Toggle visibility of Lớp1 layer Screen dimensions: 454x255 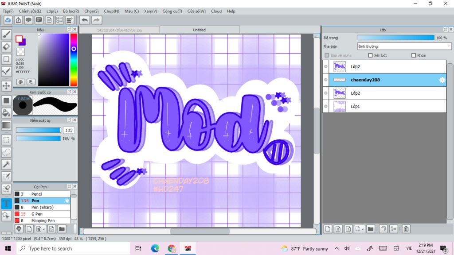[x=326, y=106]
